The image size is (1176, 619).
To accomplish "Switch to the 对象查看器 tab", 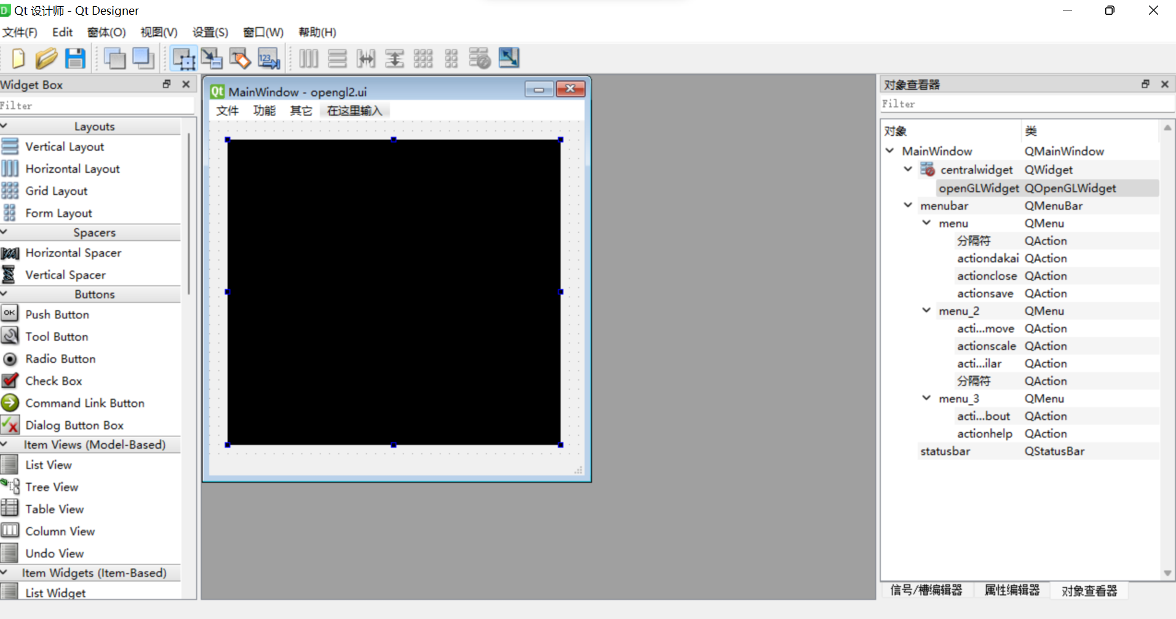I will [x=1089, y=591].
